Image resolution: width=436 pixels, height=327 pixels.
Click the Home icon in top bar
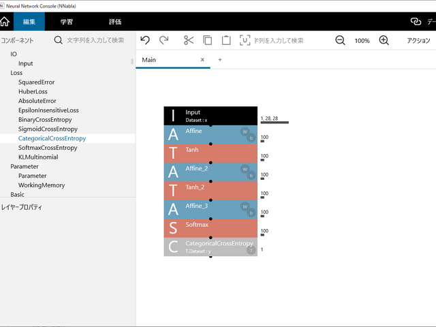click(5, 22)
